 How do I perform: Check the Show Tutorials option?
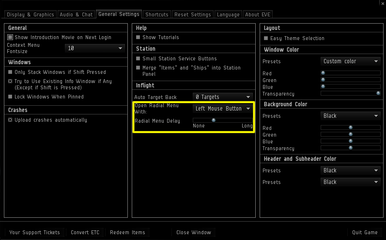[x=138, y=37]
